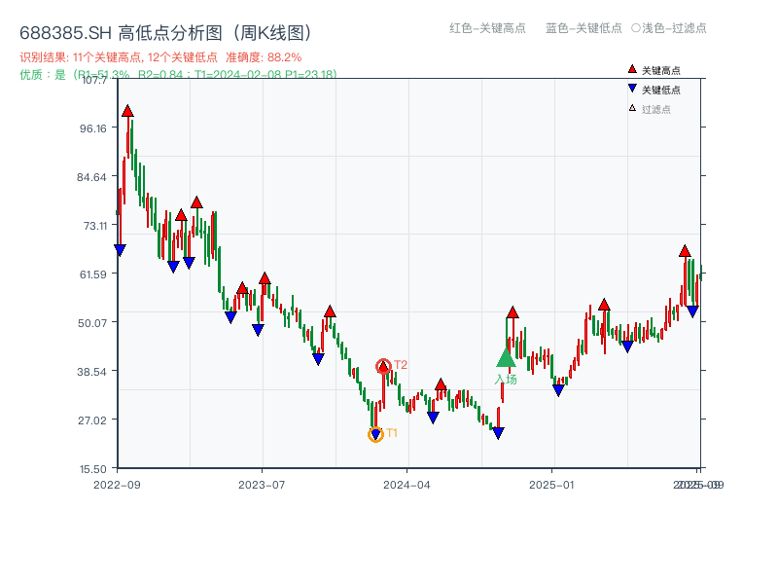Select the 周K线图 label in the title
This screenshot has width=778, height=584.
point(272,30)
